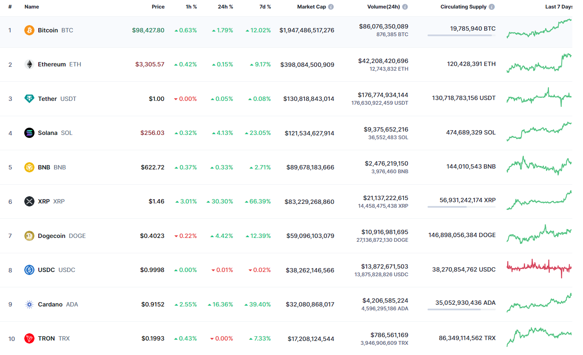Click Bitcoin's circulating supply progress bar
The height and width of the screenshot is (355, 583).
tap(461, 35)
